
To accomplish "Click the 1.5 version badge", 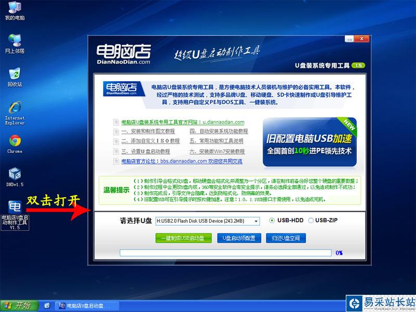I will coord(358,66).
